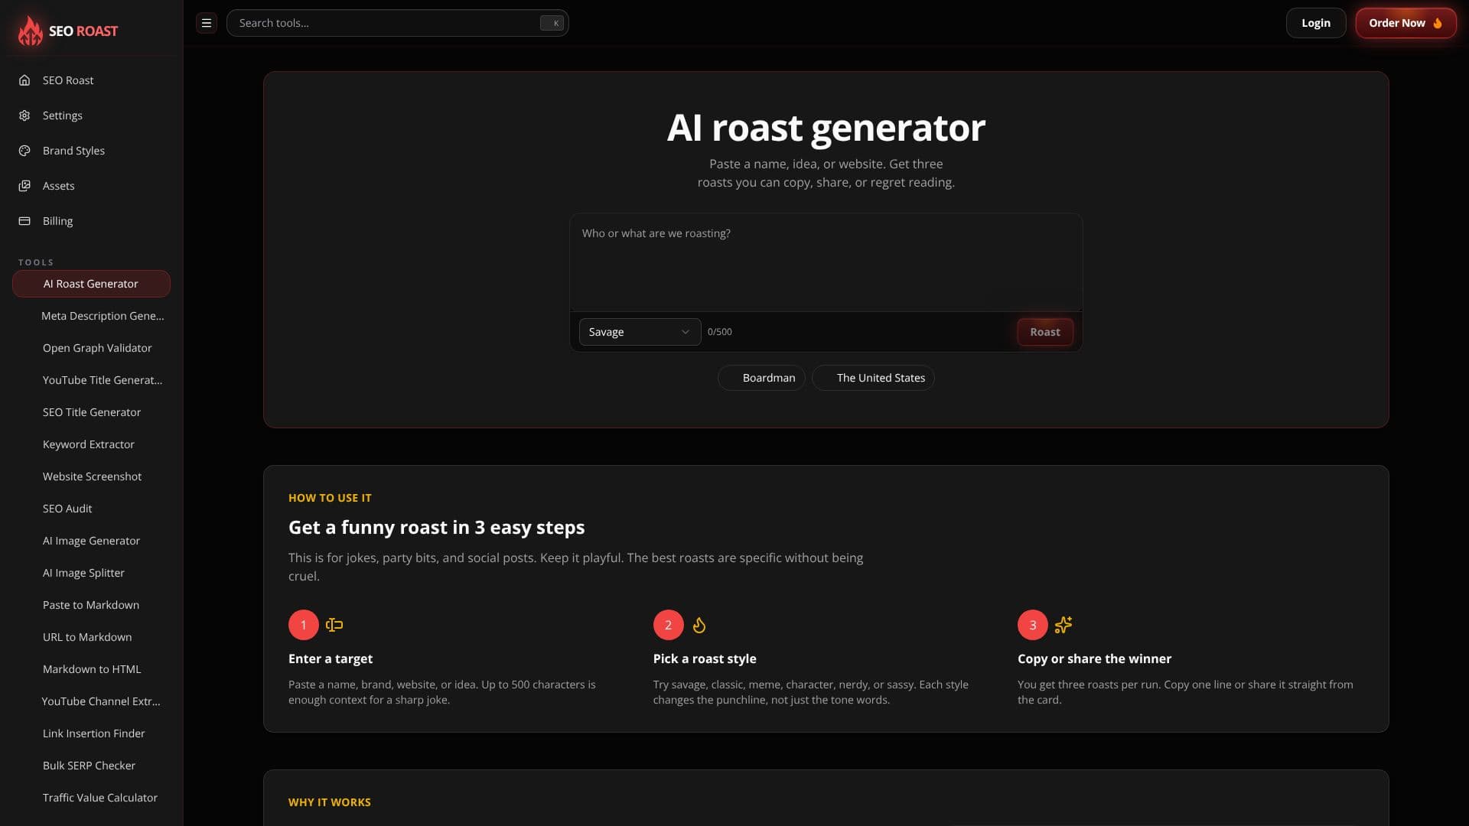Choose The United States suggestion chip
This screenshot has width=1469, height=826.
[873, 378]
